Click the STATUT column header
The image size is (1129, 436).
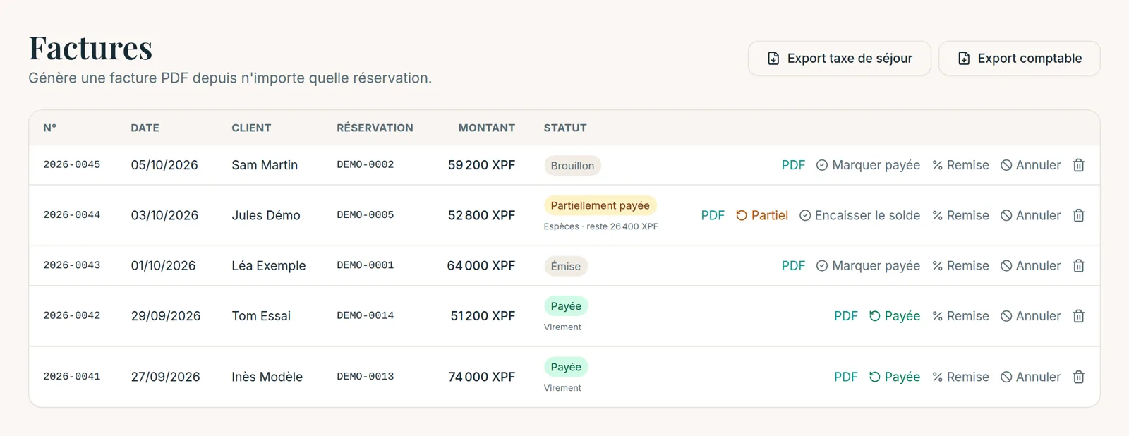565,128
